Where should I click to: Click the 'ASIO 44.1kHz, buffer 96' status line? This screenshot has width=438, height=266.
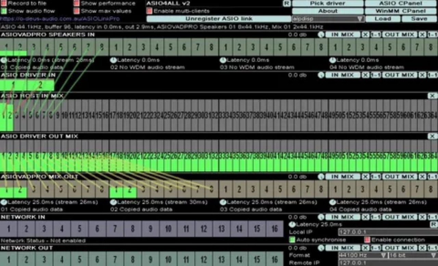tap(162, 27)
